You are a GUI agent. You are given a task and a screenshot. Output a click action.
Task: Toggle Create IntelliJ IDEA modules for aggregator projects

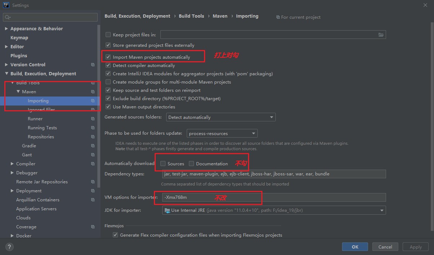pyautogui.click(x=108, y=74)
